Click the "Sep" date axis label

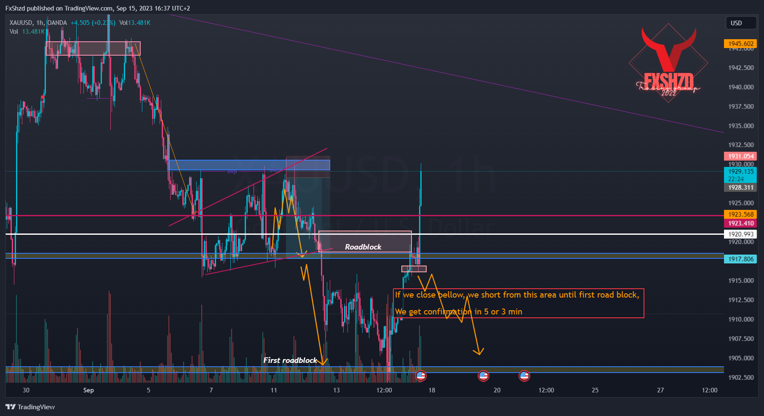coord(88,390)
